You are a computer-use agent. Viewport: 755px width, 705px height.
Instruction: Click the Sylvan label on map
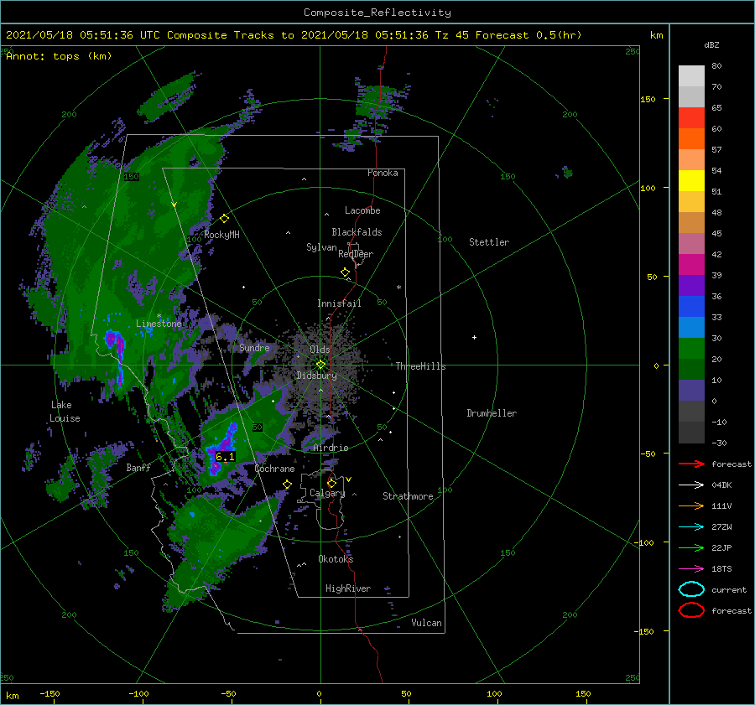[321, 247]
